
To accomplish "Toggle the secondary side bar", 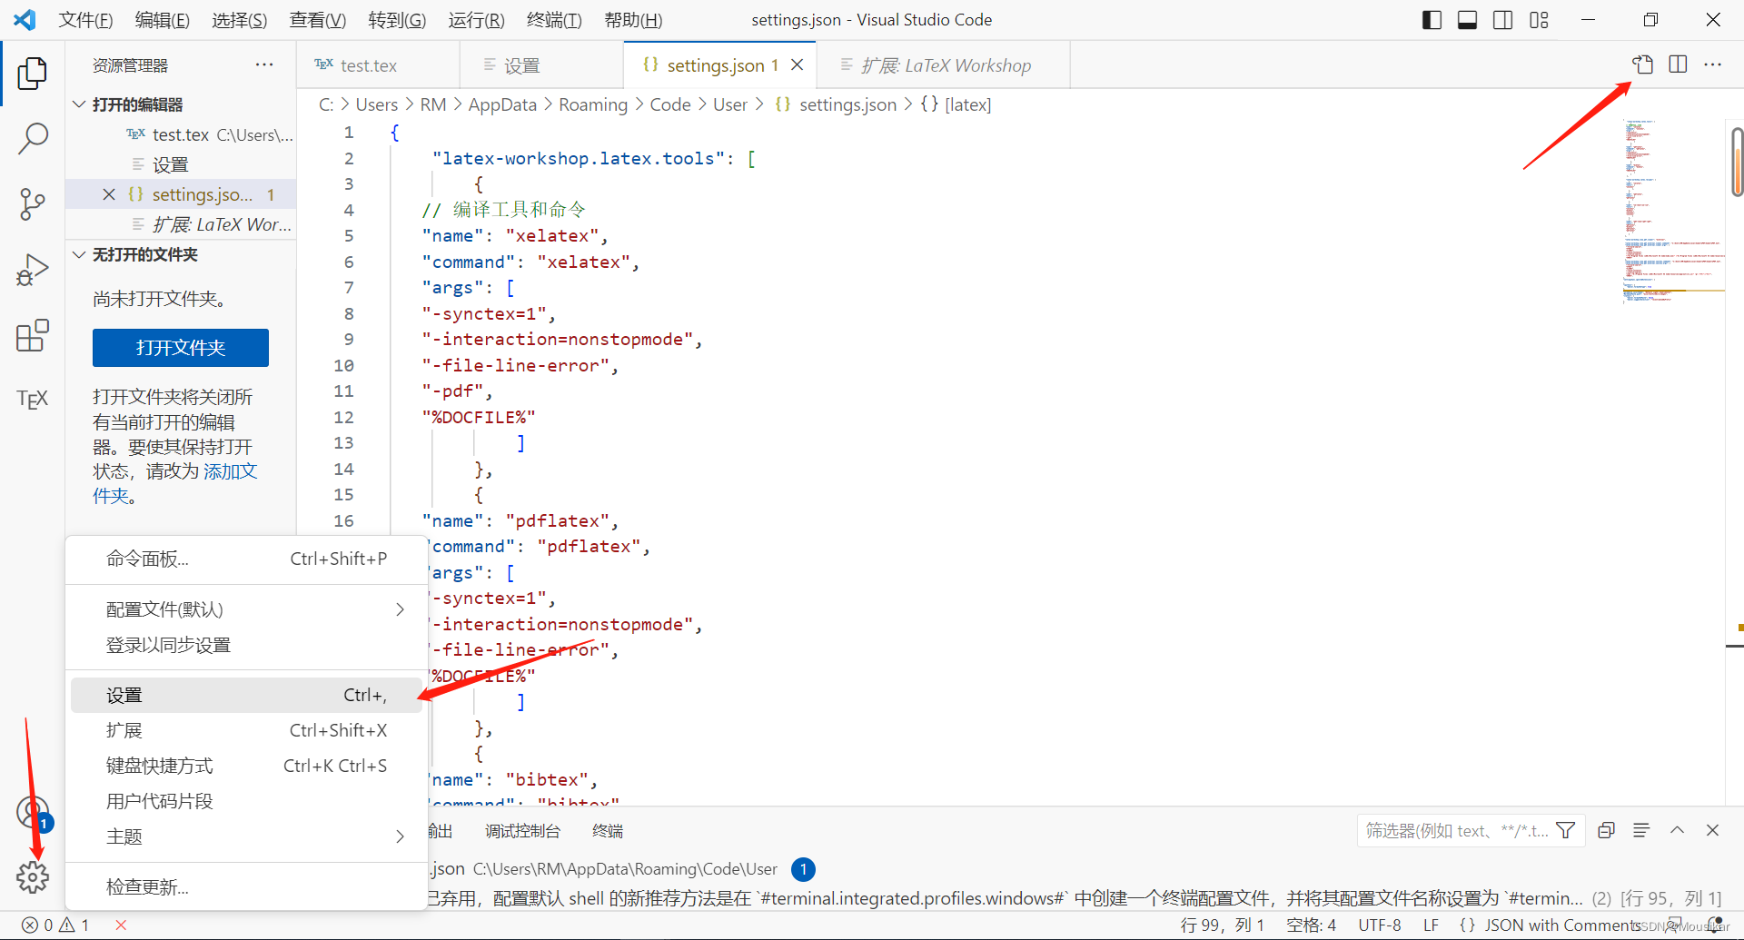I will click(x=1502, y=19).
